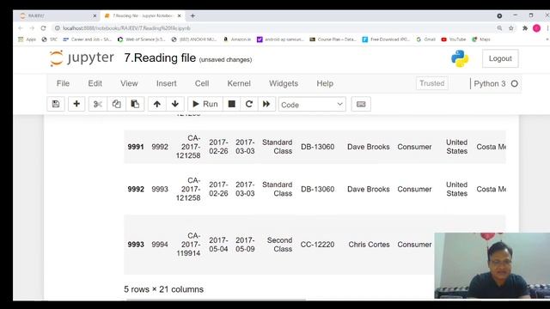Open a new browser tab

tap(192, 15)
